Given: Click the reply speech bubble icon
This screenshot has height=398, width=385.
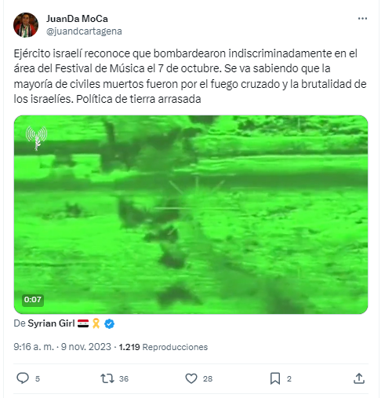Looking at the screenshot, I should coord(23,378).
